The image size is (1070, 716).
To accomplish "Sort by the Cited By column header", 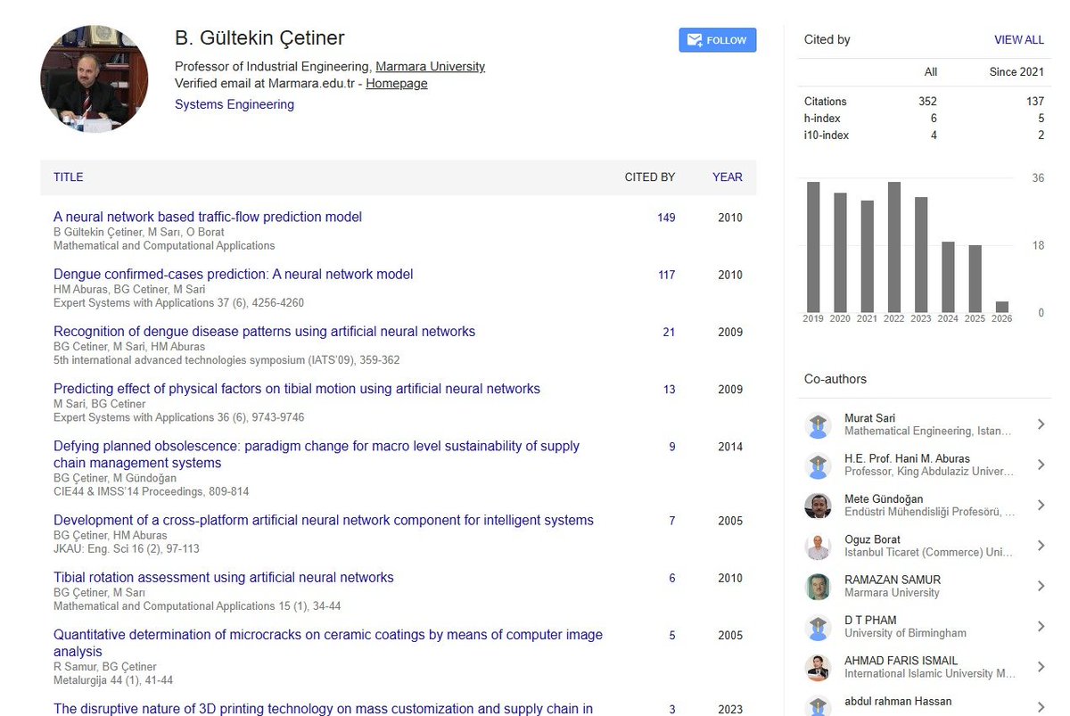I will pos(650,177).
